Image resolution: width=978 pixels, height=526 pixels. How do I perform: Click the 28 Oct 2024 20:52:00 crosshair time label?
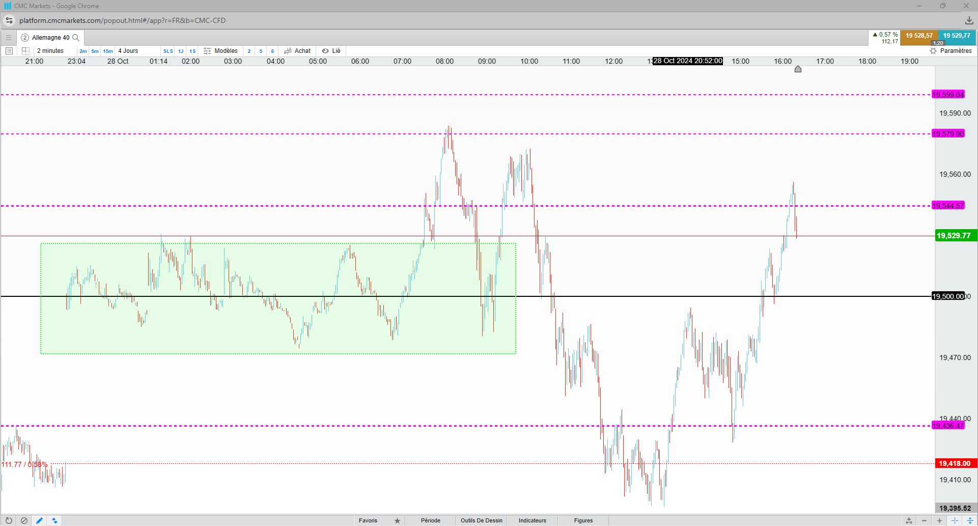688,61
